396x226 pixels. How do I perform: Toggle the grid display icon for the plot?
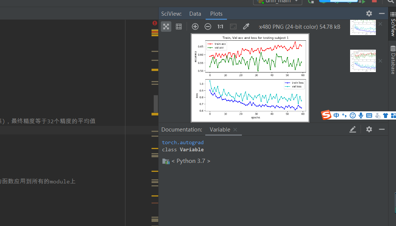(x=178, y=26)
